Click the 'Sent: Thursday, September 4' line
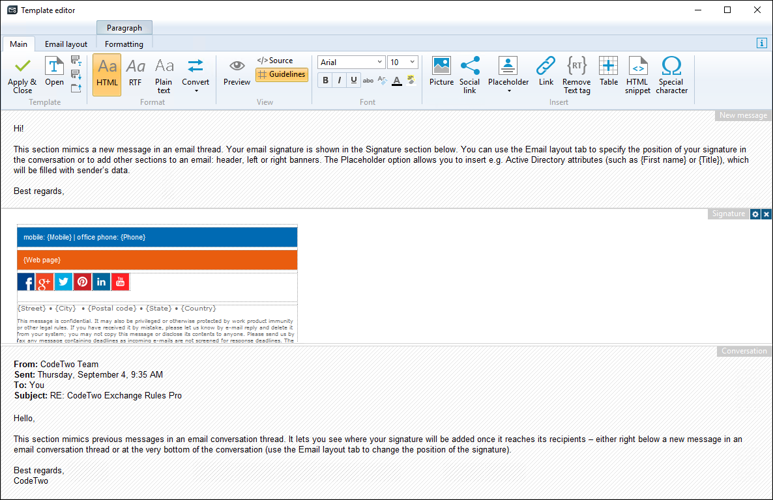The image size is (773, 500). [88, 374]
